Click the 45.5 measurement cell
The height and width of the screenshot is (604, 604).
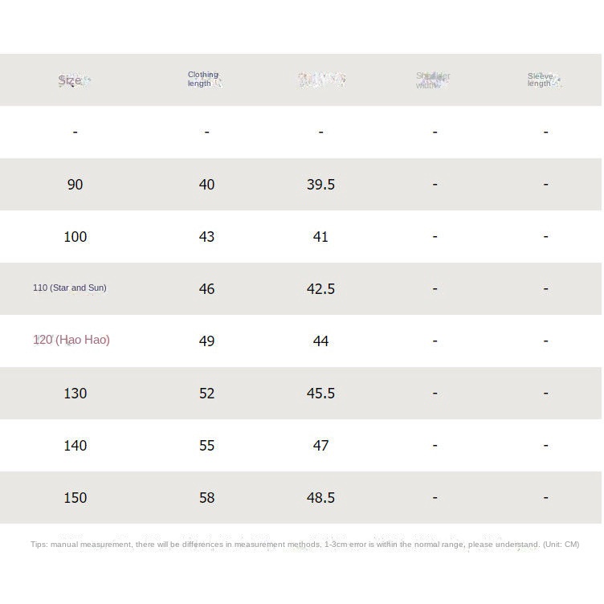(x=320, y=394)
